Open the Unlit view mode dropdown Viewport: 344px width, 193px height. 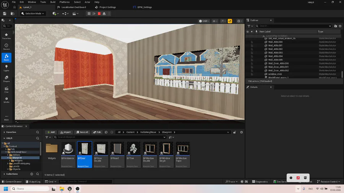tap(203, 21)
